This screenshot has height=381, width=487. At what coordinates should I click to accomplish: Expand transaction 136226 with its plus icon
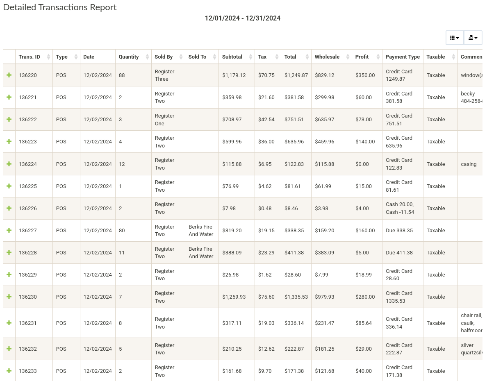point(9,208)
